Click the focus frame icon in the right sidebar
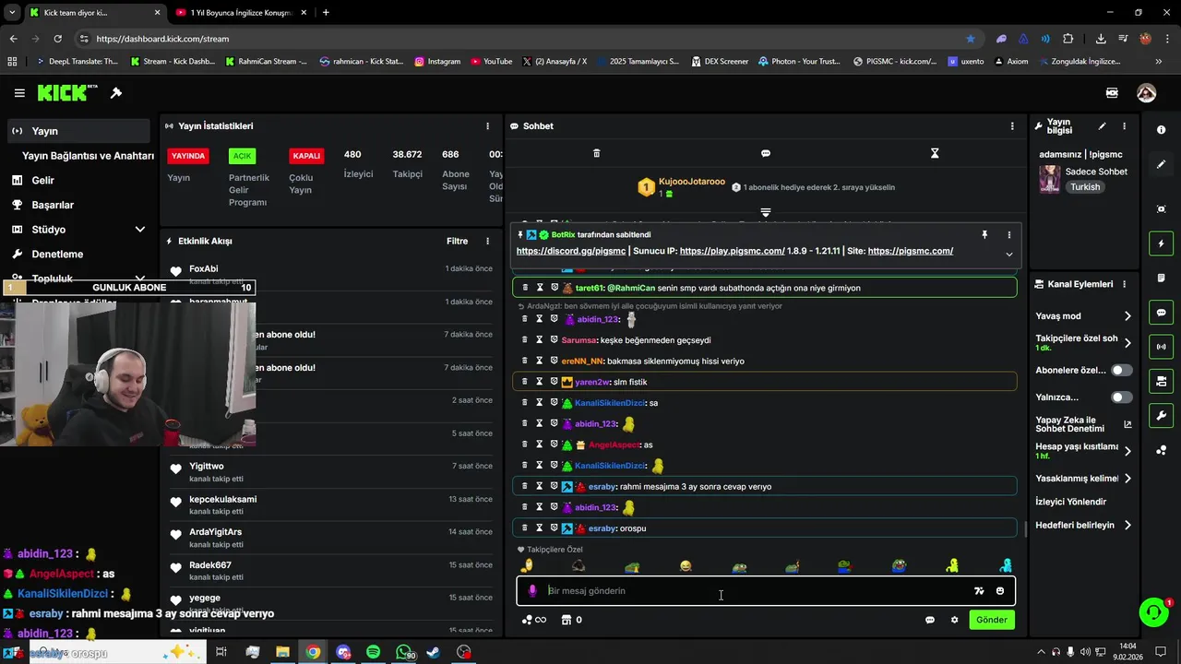 (x=1161, y=209)
